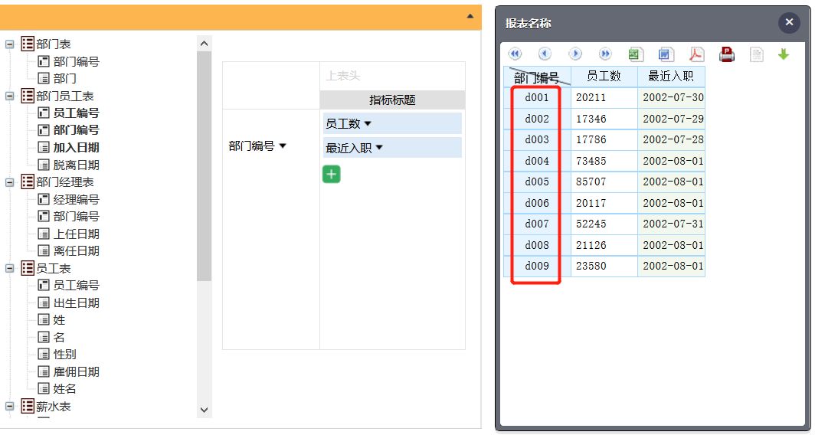Click the 最近入职 column header in report
Viewport: 815px width, 435px height.
click(671, 77)
